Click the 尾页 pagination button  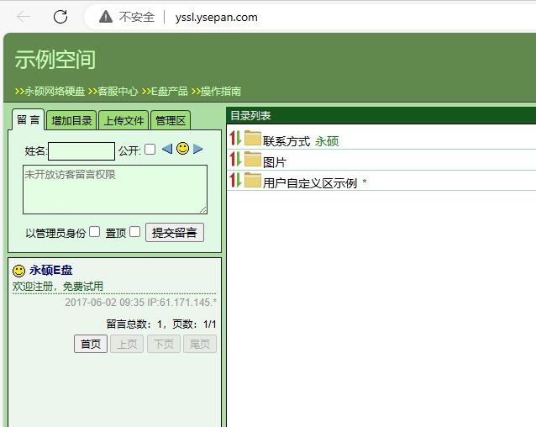pos(200,344)
